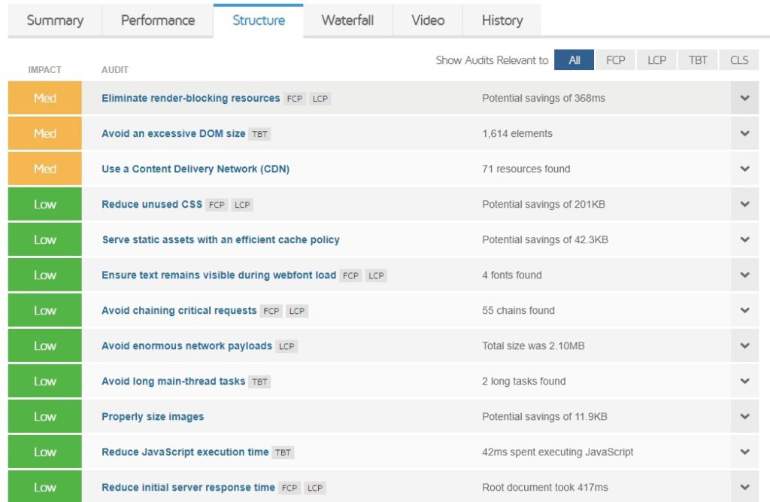Expand the efficient cache policy row chevron
The image size is (770, 502).
coord(745,239)
